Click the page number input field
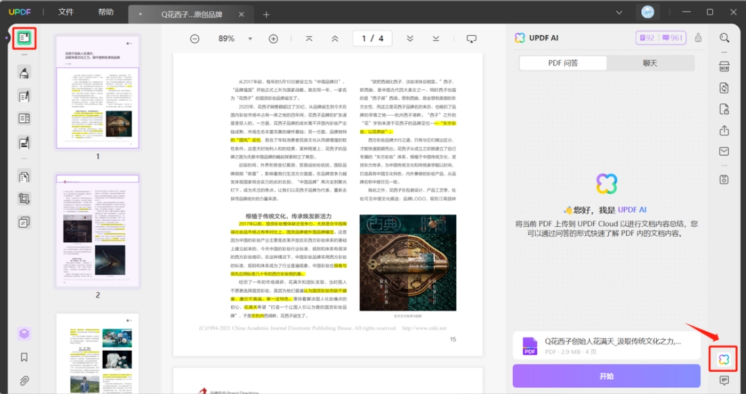This screenshot has height=394, width=746. 372,39
